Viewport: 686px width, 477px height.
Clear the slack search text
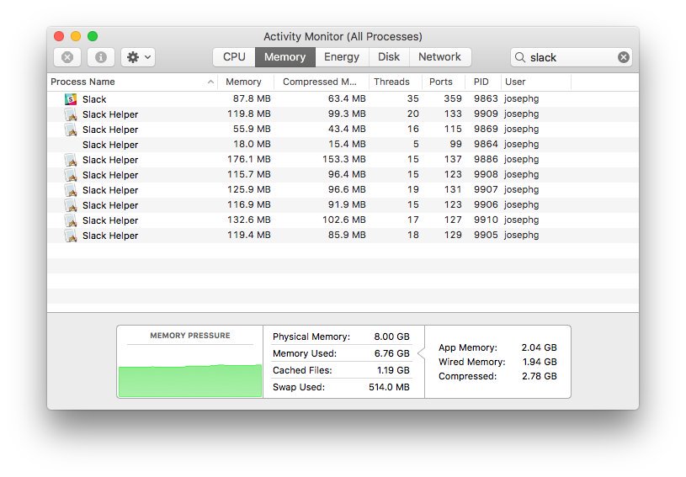click(624, 57)
